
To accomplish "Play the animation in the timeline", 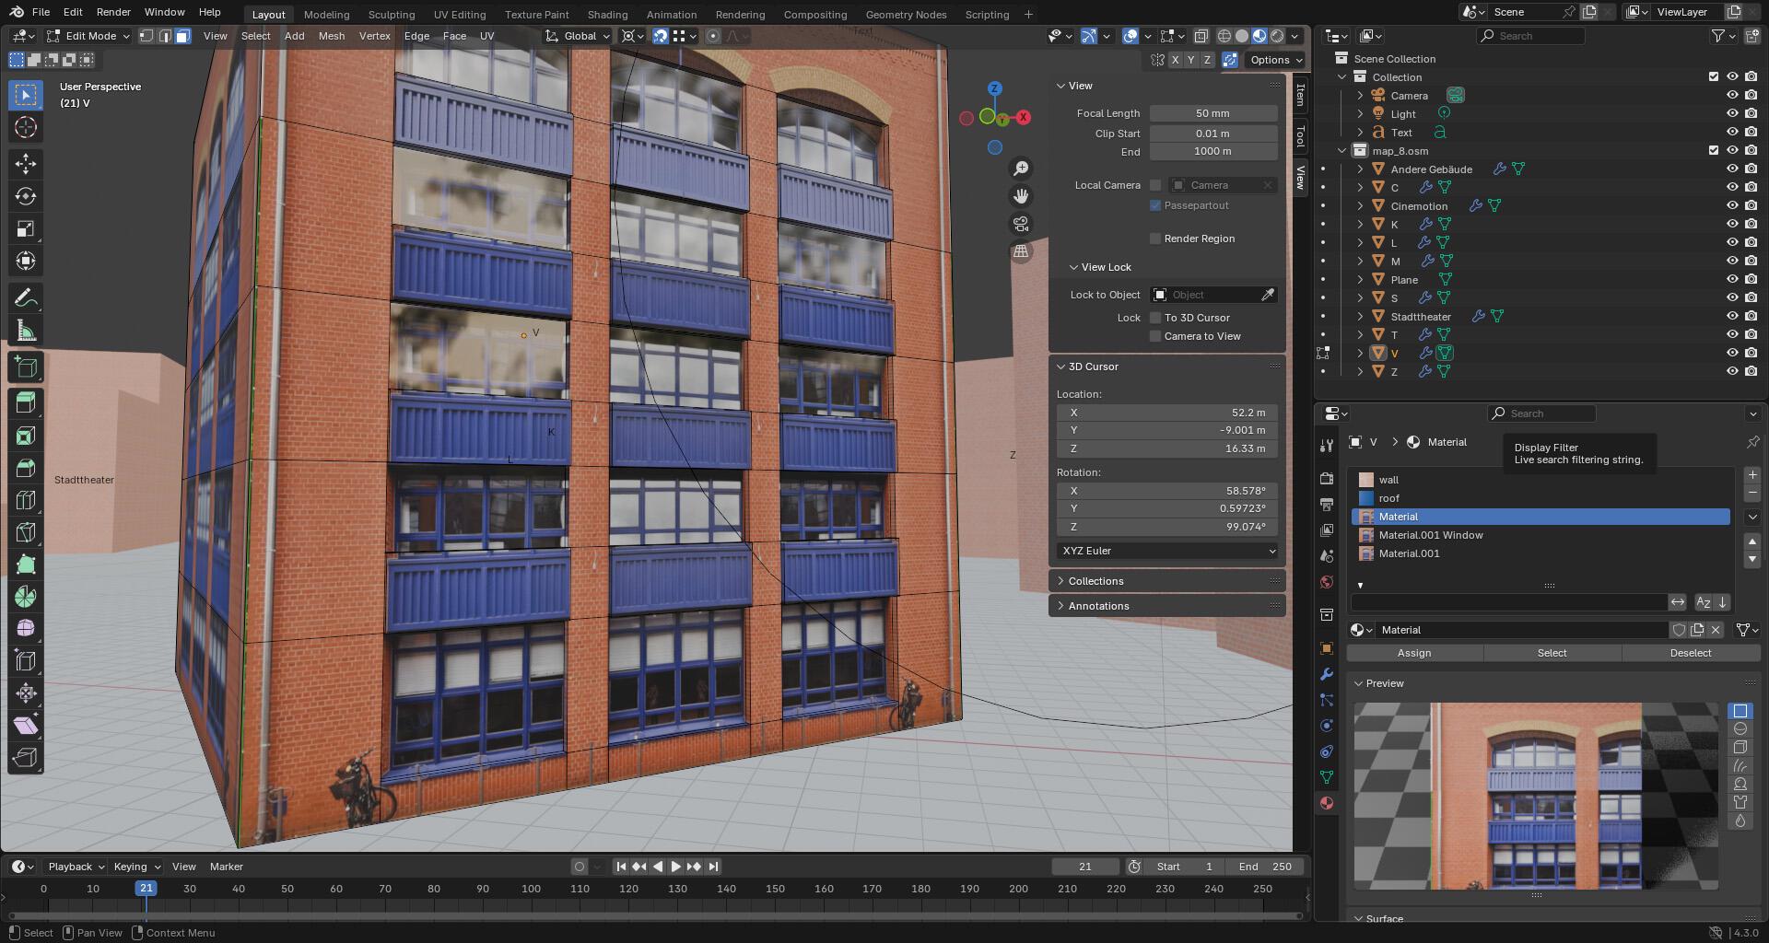I will 676,867.
